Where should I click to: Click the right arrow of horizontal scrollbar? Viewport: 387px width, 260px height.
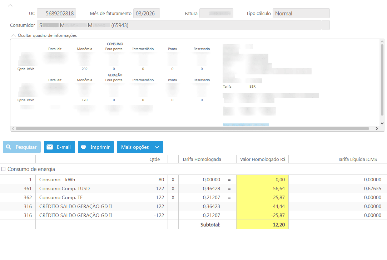[377, 128]
